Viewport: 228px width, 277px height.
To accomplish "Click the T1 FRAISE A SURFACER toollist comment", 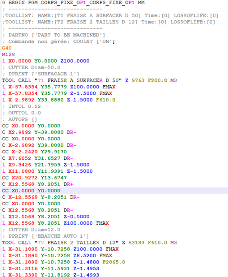I will (x=110, y=15).
